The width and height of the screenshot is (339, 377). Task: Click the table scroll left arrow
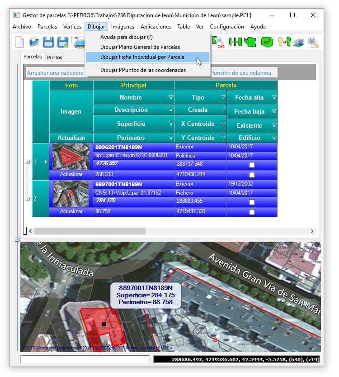(x=30, y=231)
